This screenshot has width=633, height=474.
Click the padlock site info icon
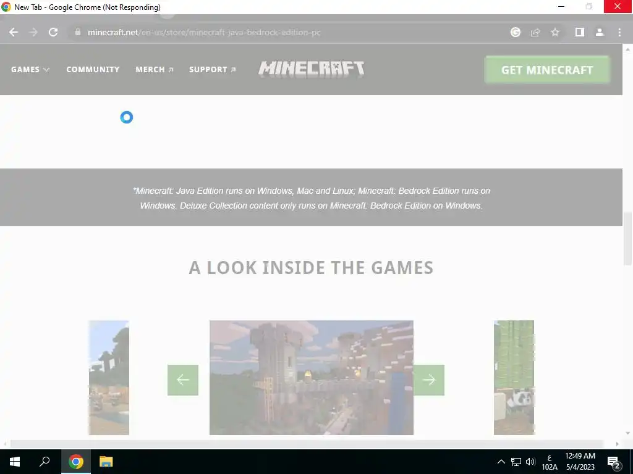[78, 32]
